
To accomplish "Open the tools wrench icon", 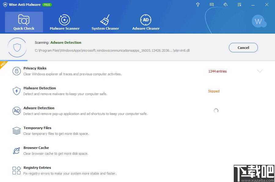I will click(226, 5).
